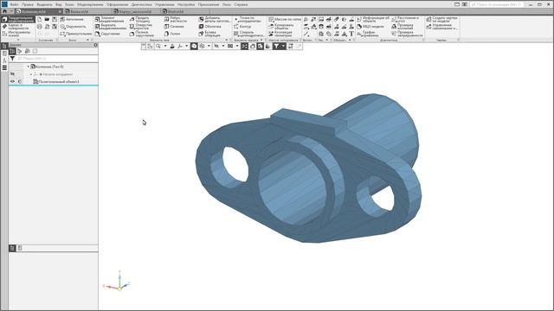Screen dimensions: 554x311
Task: Save the document with the floppy disk icon
Action: [55, 19]
